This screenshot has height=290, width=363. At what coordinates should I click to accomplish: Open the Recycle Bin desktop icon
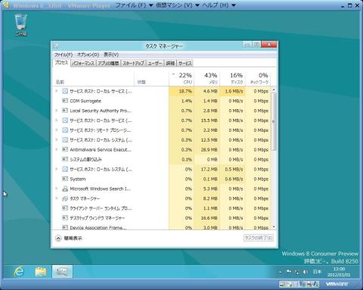tap(20, 25)
